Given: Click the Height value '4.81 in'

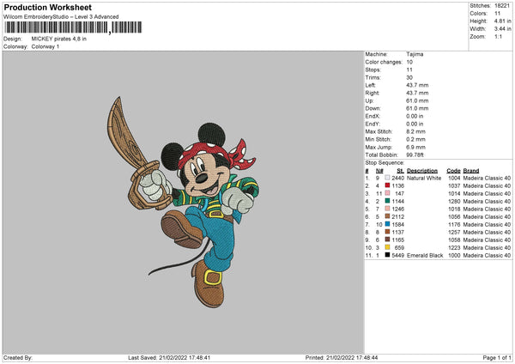Looking at the screenshot, I should point(502,21).
